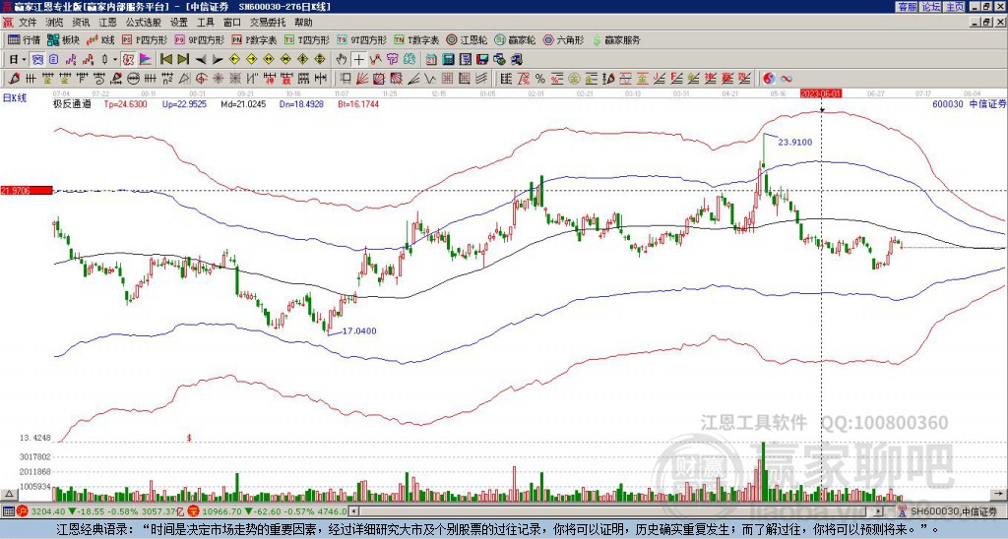
Task: Open the P数字表 tool
Action: (x=254, y=39)
